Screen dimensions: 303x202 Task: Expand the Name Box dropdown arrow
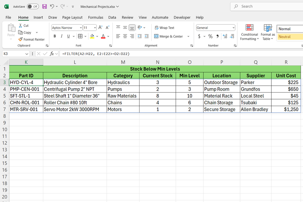pos(27,54)
